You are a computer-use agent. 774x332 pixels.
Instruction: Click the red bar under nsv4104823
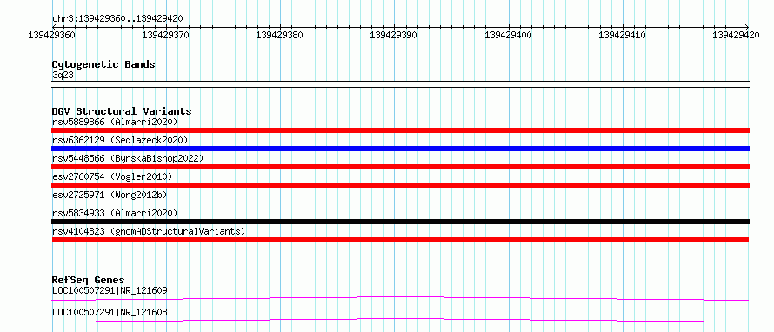pos(400,240)
